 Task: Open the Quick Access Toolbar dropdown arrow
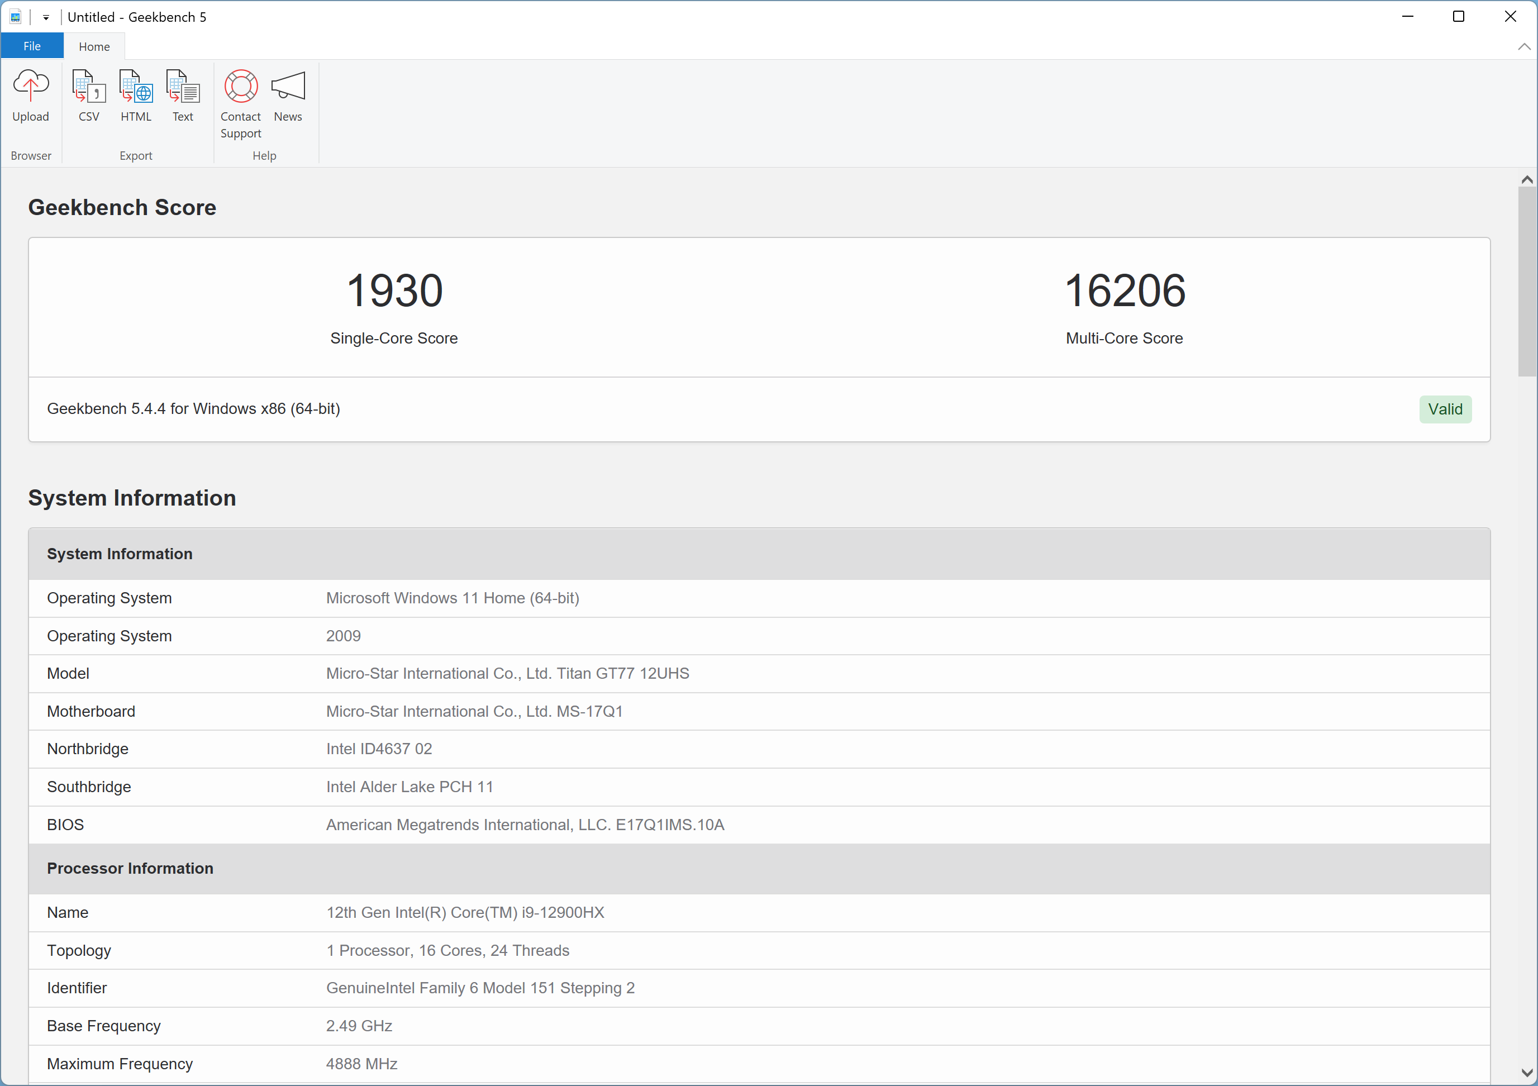(x=46, y=17)
